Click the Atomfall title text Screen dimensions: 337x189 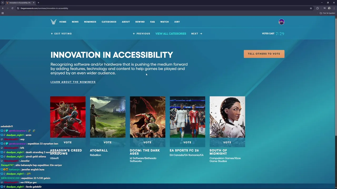[99, 150]
